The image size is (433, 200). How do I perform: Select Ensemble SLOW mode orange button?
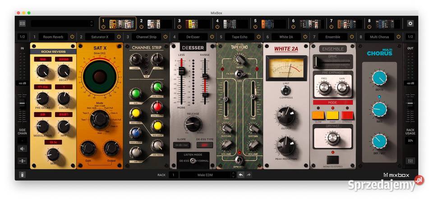[x=318, y=115]
